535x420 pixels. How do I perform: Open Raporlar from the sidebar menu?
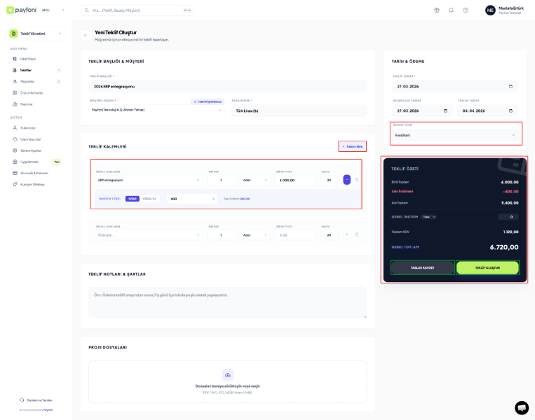pyautogui.click(x=26, y=104)
